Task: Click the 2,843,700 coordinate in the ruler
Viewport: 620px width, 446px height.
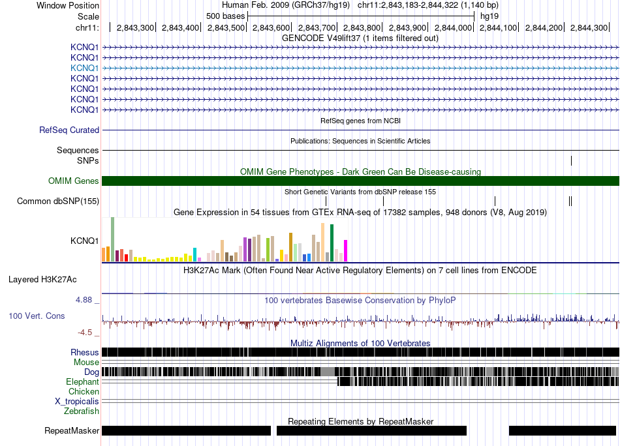Action: pyautogui.click(x=317, y=27)
